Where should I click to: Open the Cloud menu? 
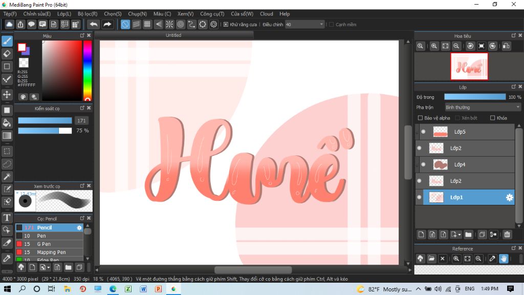pos(266,14)
